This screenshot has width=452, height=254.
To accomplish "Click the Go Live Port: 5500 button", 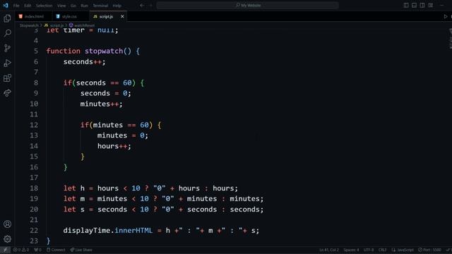I will 429,250.
